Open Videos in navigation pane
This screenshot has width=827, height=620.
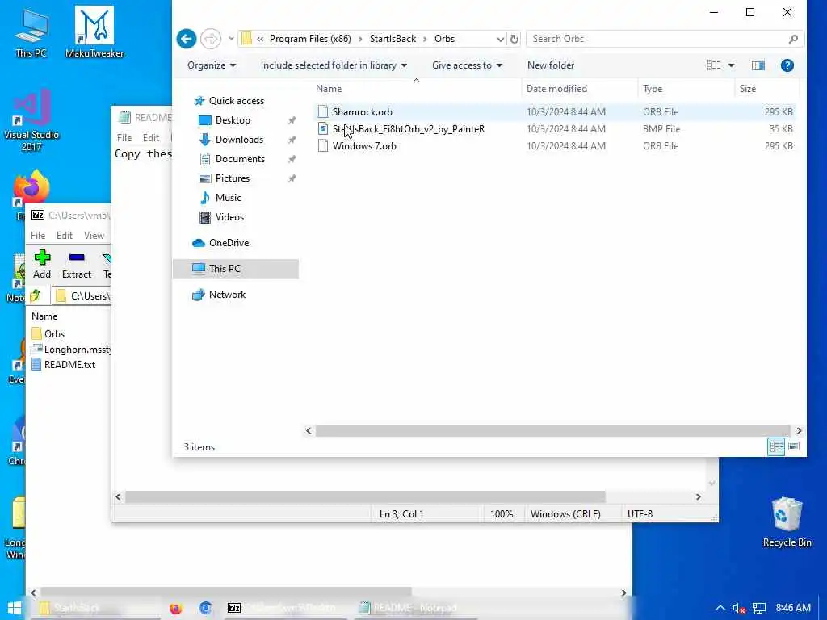pos(229,216)
